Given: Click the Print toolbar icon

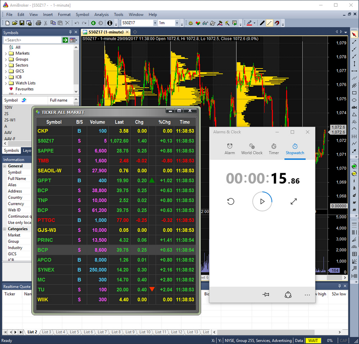Looking at the screenshot, I should 39,23.
